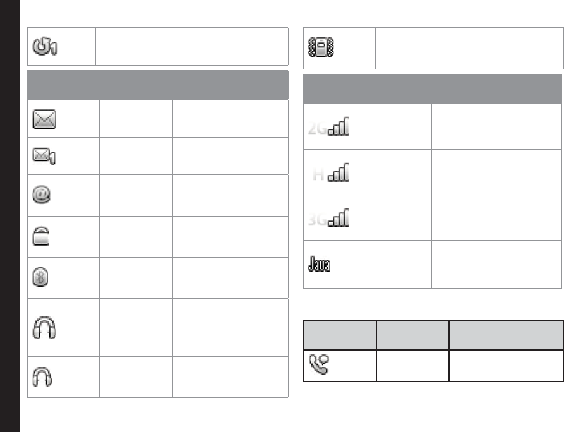
Task: Click the empty cell right of Bluetooth icon
Action: click(135, 278)
